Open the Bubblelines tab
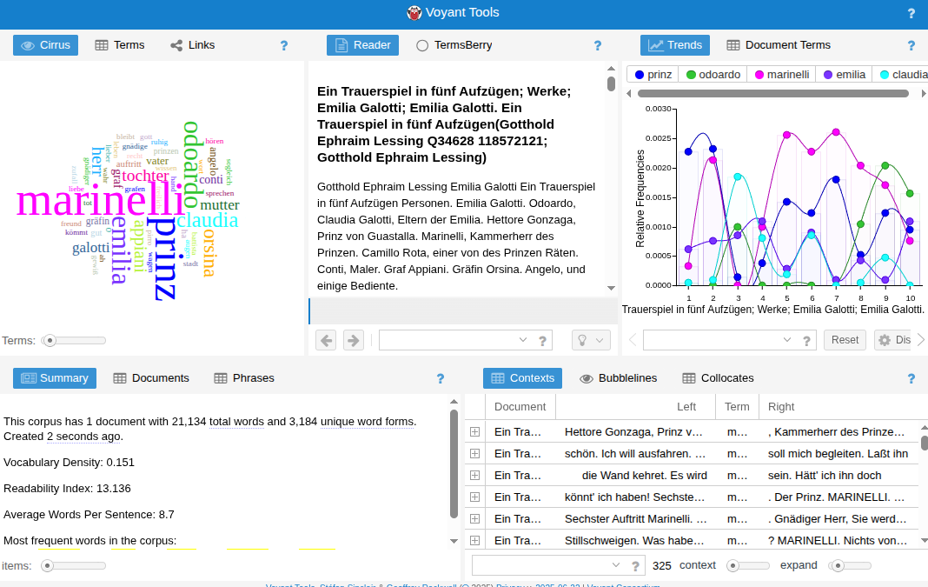Viewport: 928px width, 587px height. click(619, 378)
